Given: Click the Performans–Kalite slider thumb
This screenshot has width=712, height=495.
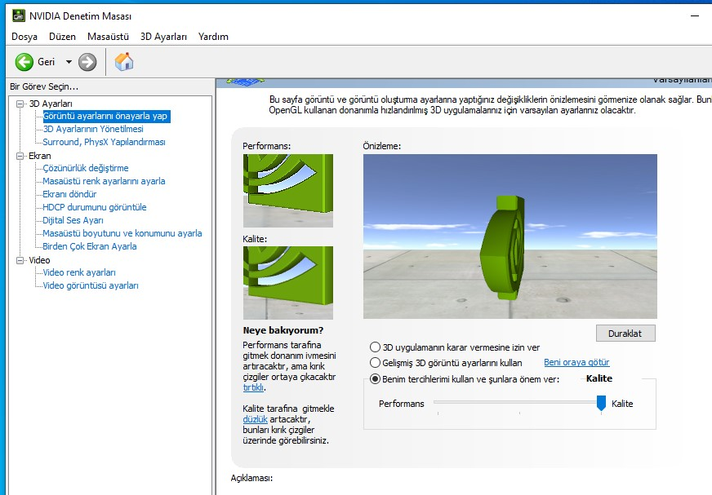Looking at the screenshot, I should (x=601, y=403).
